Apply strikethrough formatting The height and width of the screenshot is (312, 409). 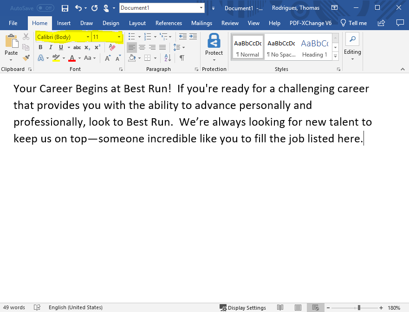click(x=77, y=47)
